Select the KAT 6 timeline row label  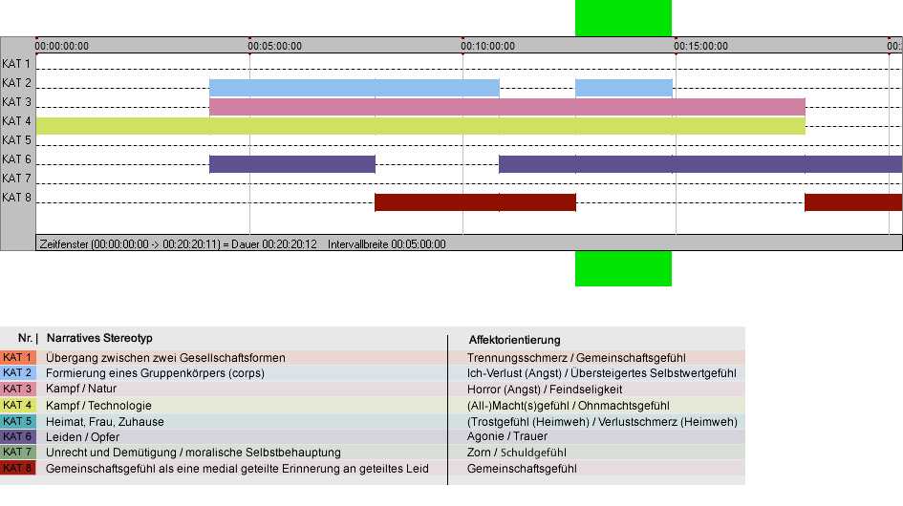[16, 158]
